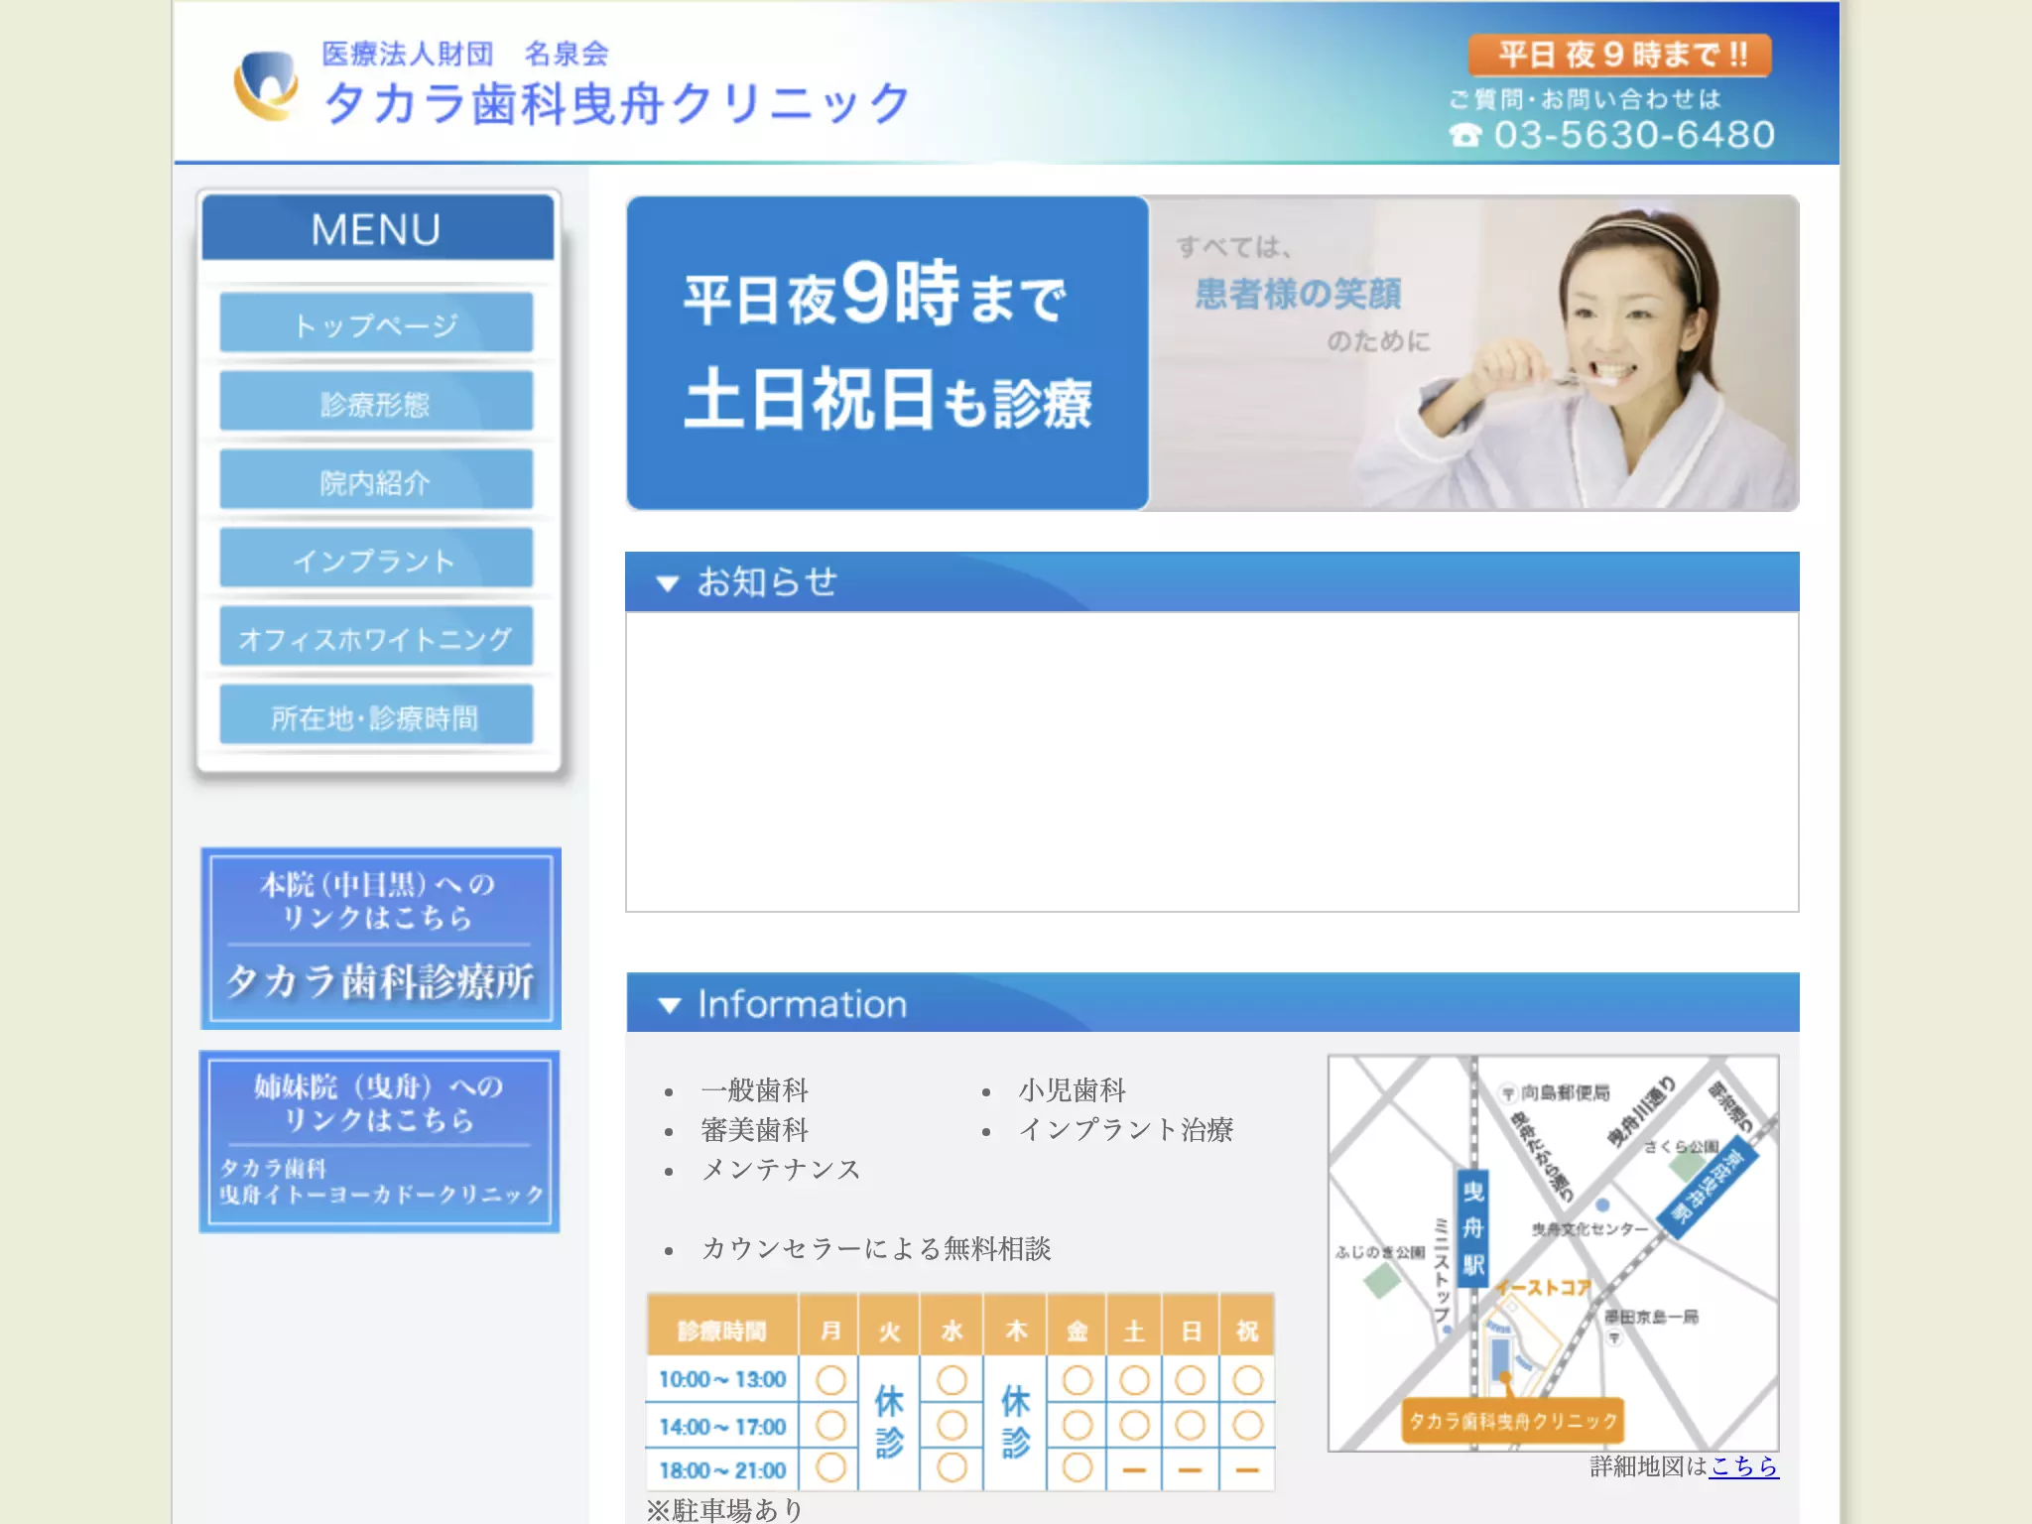Open the 所在地・診療時間 menu item
Screen dimensions: 2032x1524
tap(376, 715)
